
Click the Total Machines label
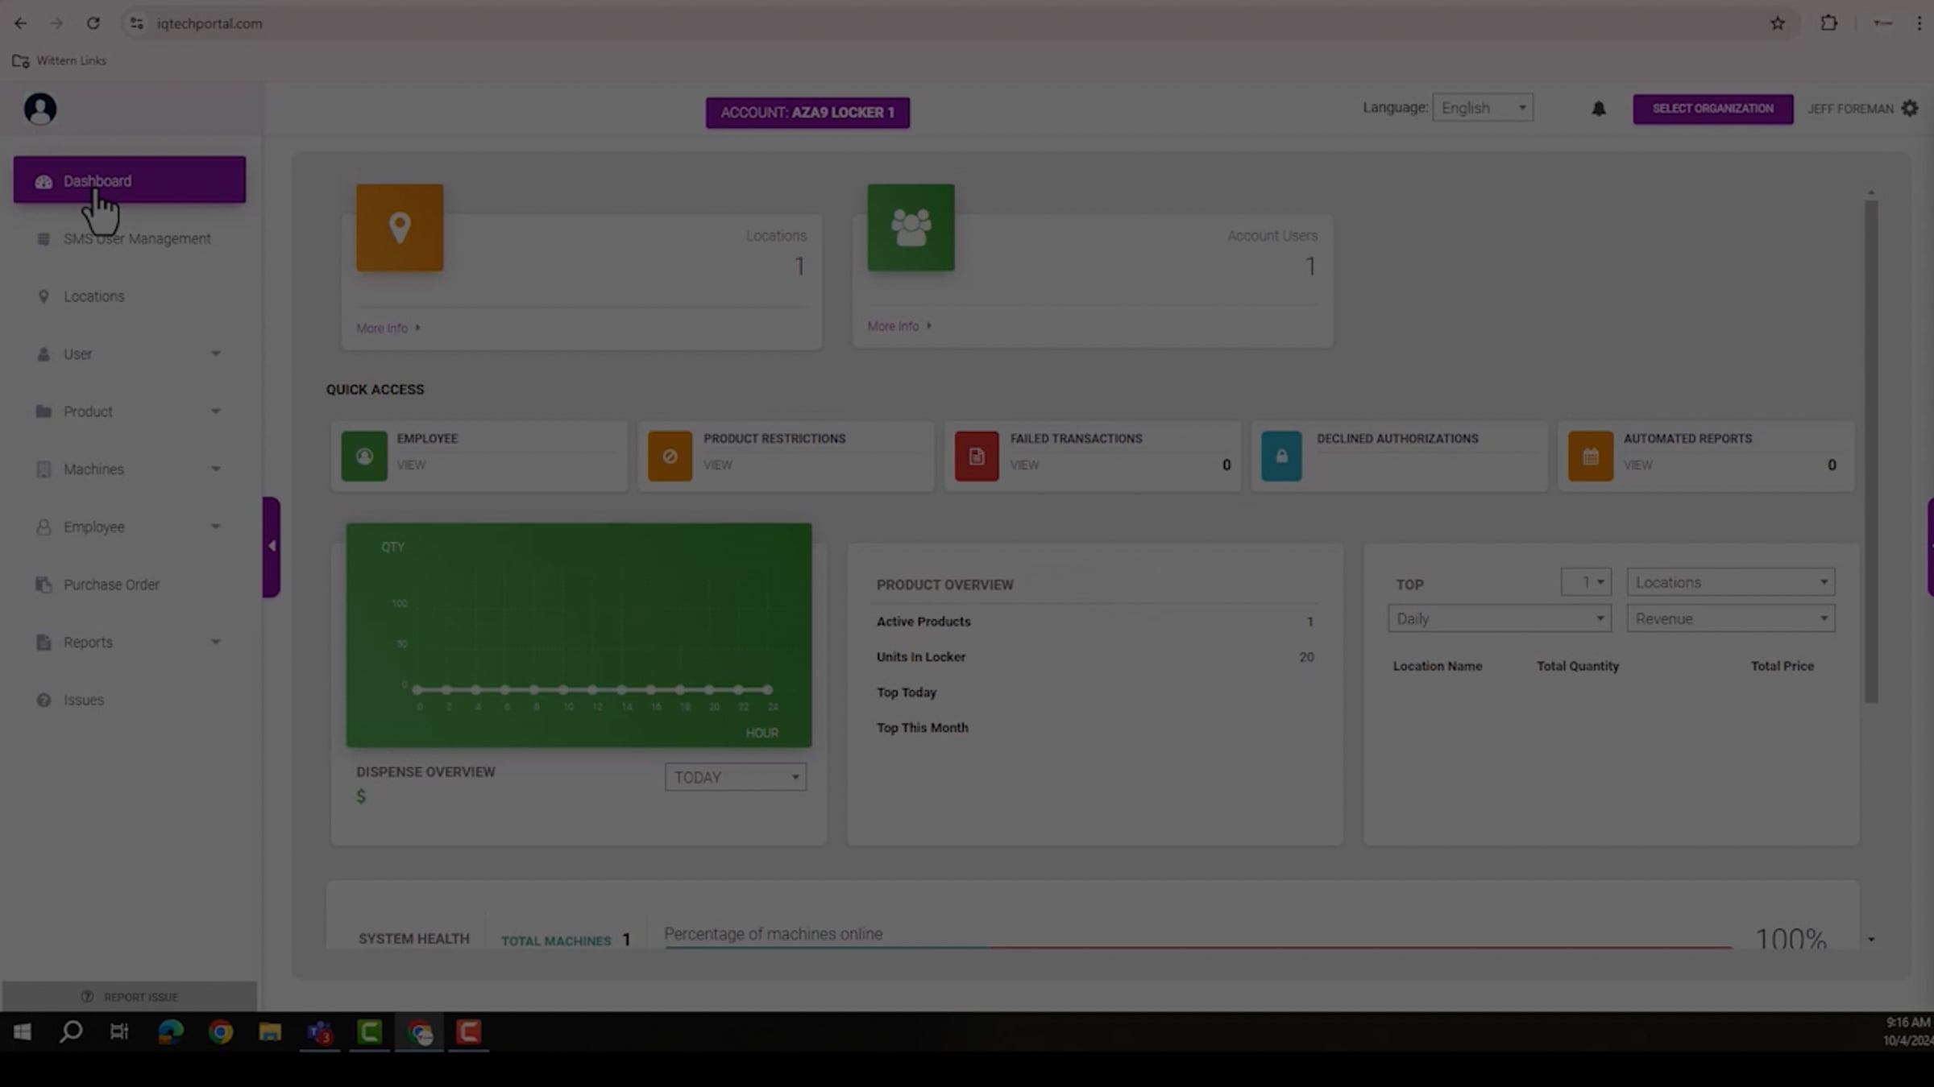pos(556,940)
